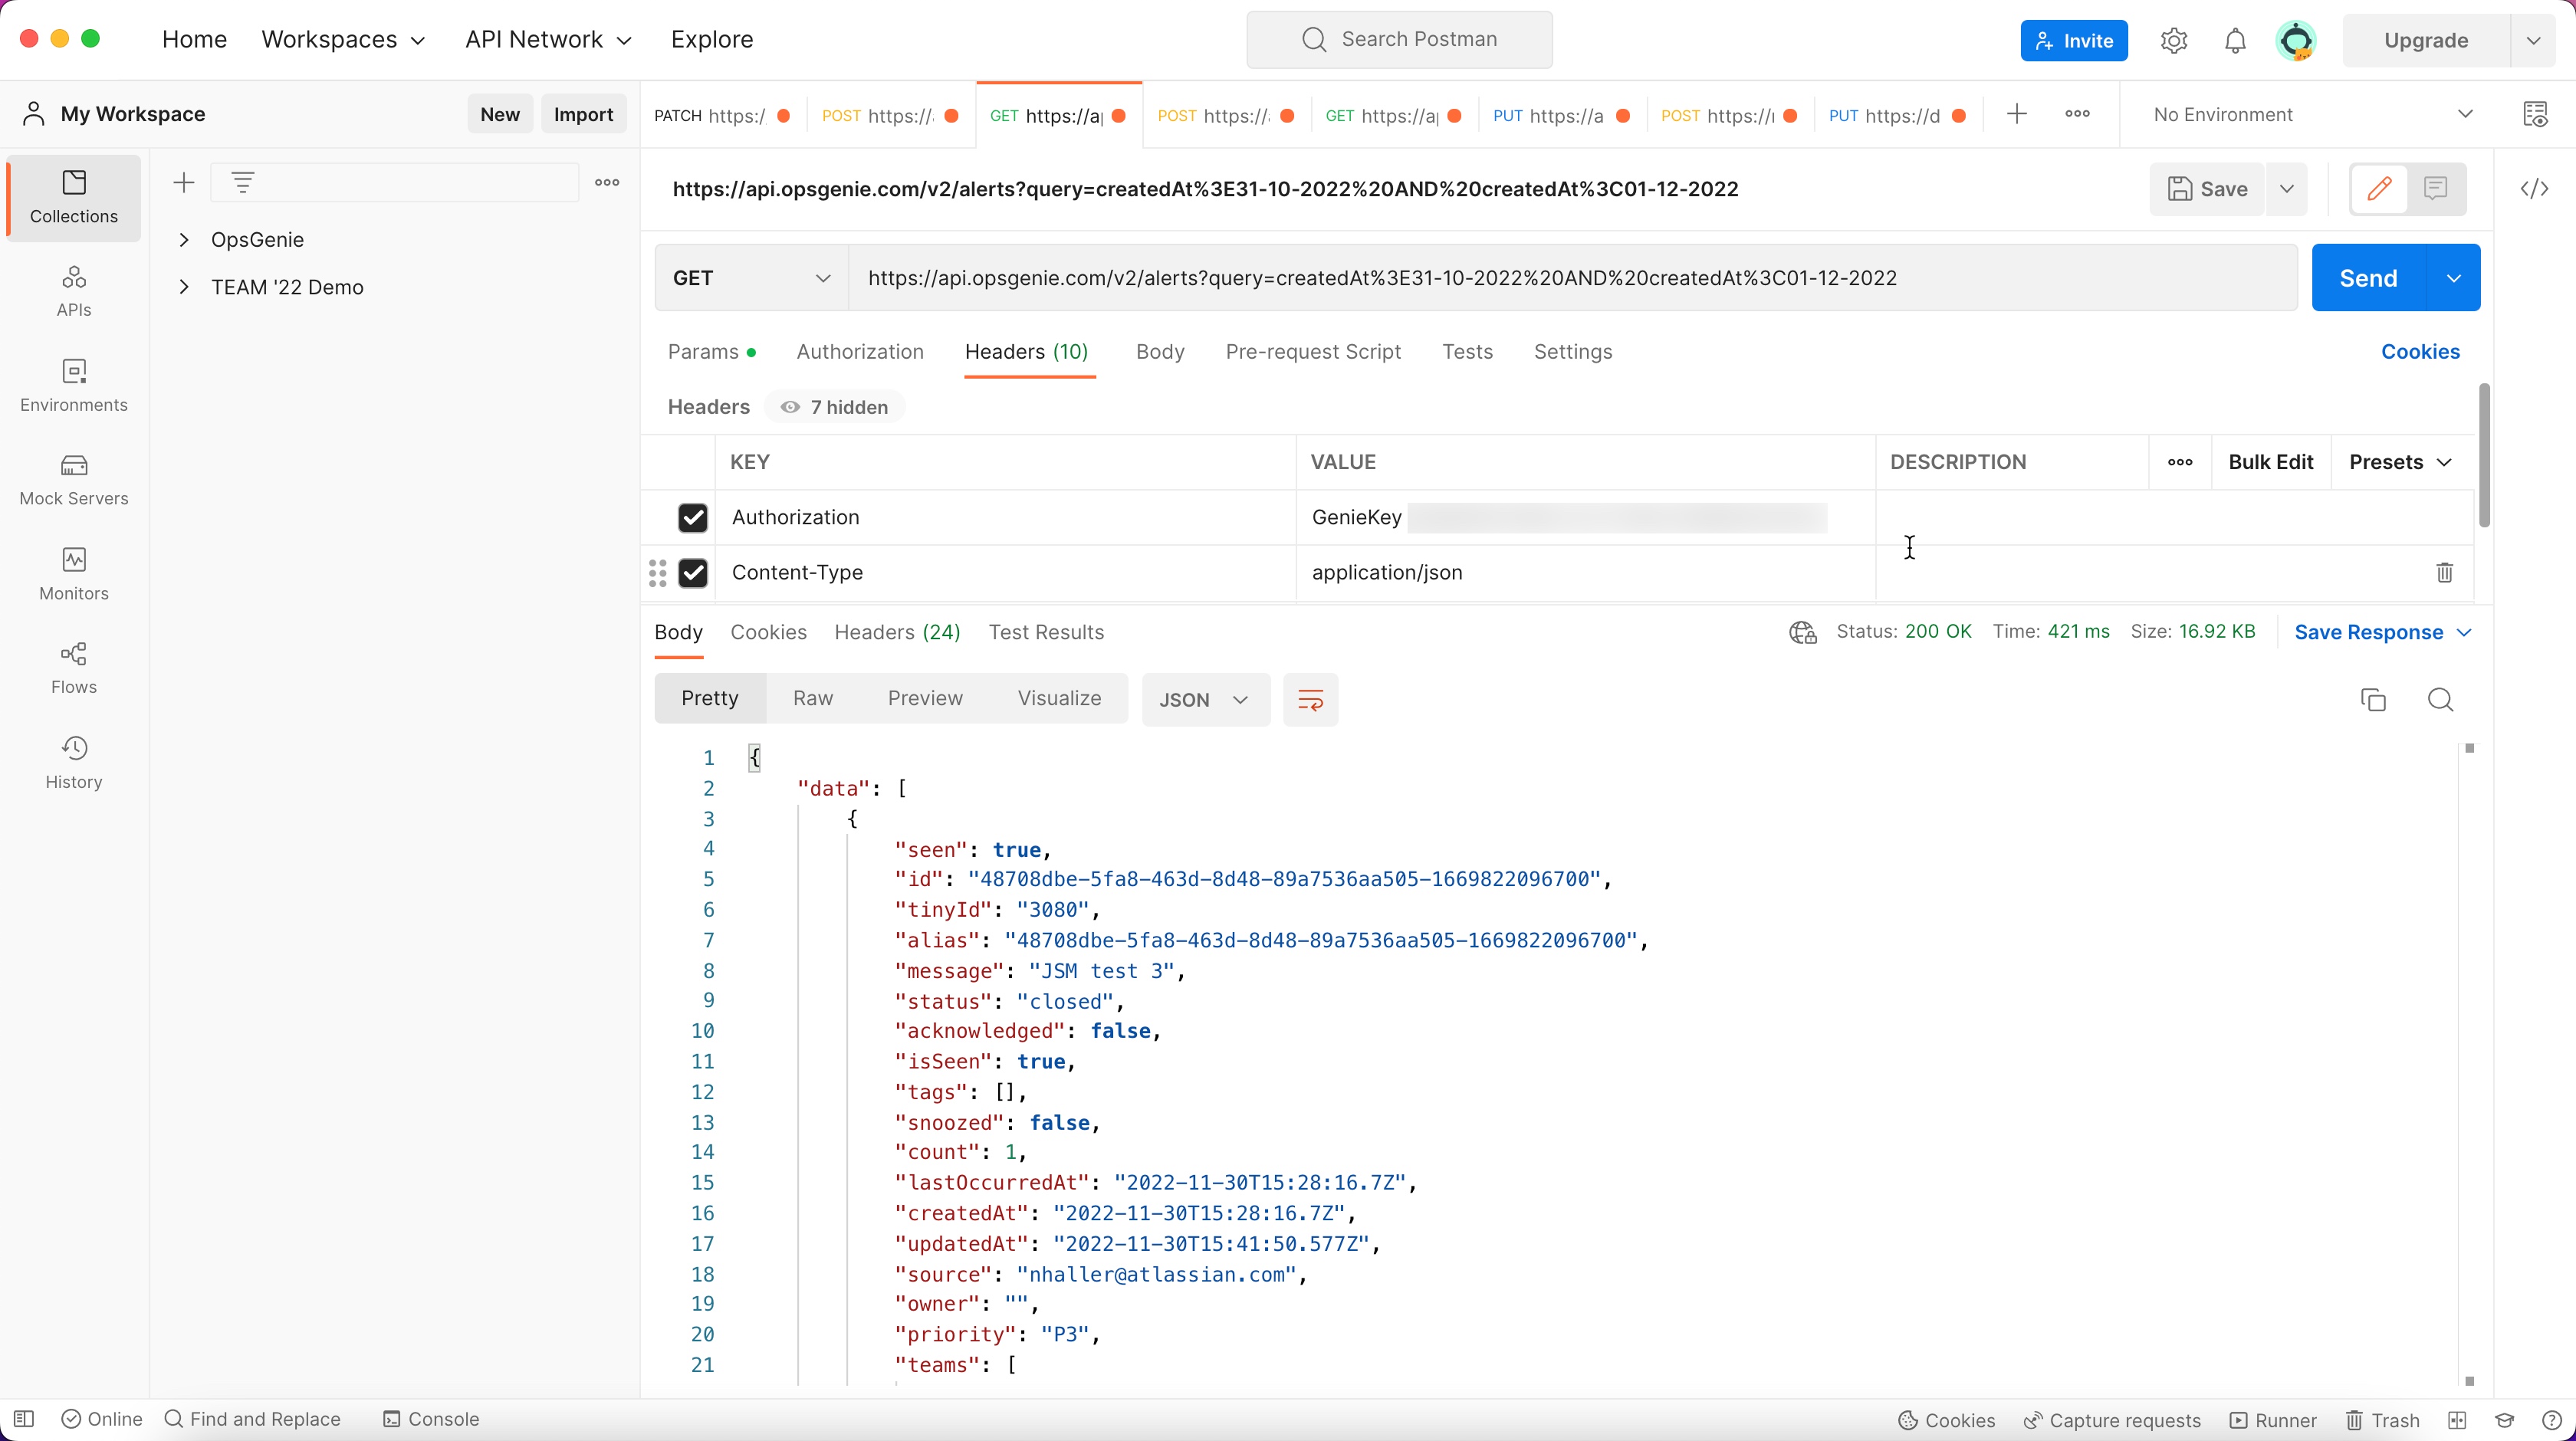Screen dimensions: 2576x1441
Task: Open the Environments panel in sidebar
Action: 73,384
